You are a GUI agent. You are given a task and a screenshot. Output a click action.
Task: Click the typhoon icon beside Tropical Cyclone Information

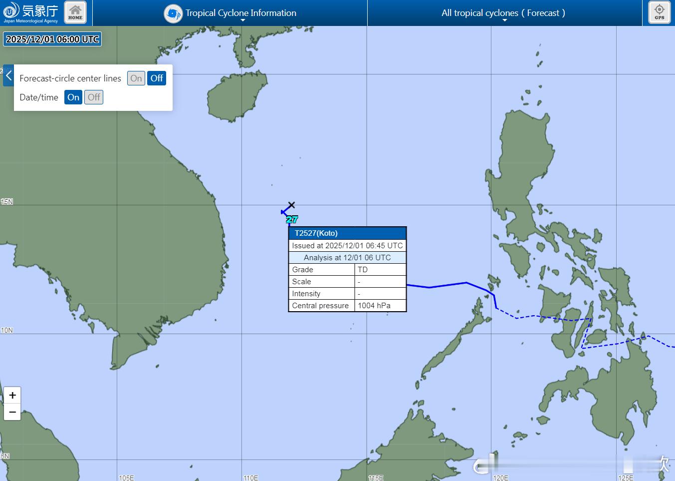[x=173, y=13]
